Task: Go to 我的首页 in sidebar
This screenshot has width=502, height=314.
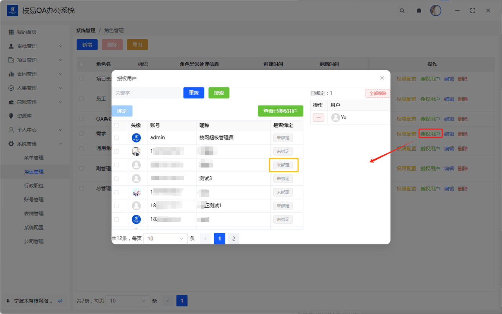Action: tap(27, 32)
